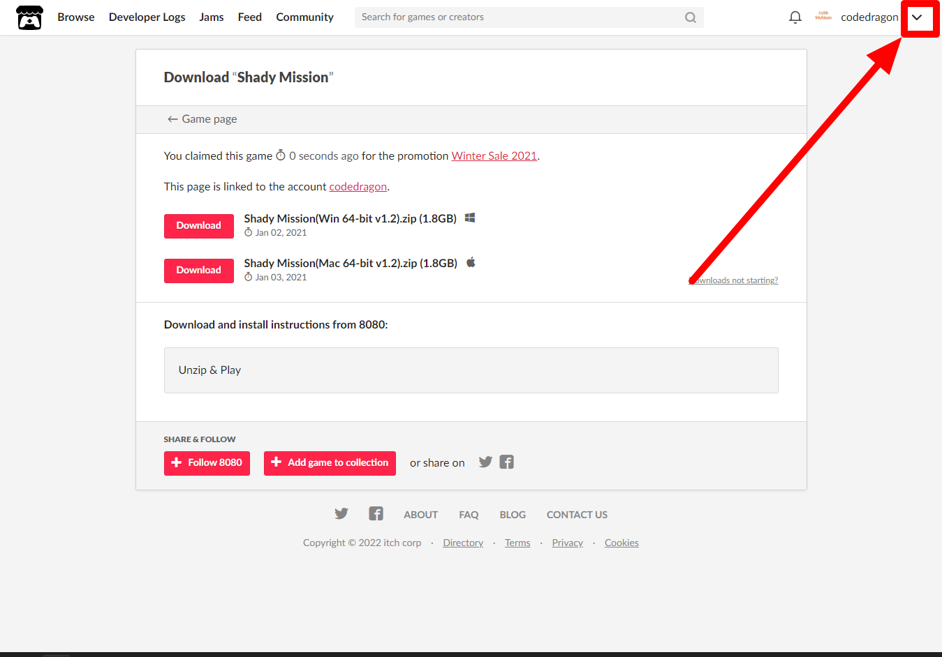
Task: Focus the games or creators search field
Action: click(529, 17)
